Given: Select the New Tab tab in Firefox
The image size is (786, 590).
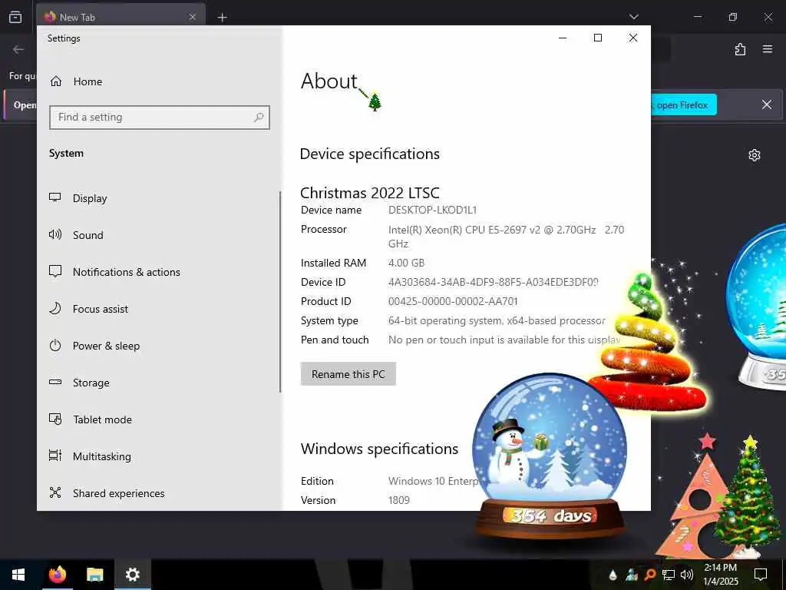Looking at the screenshot, I should pos(121,17).
